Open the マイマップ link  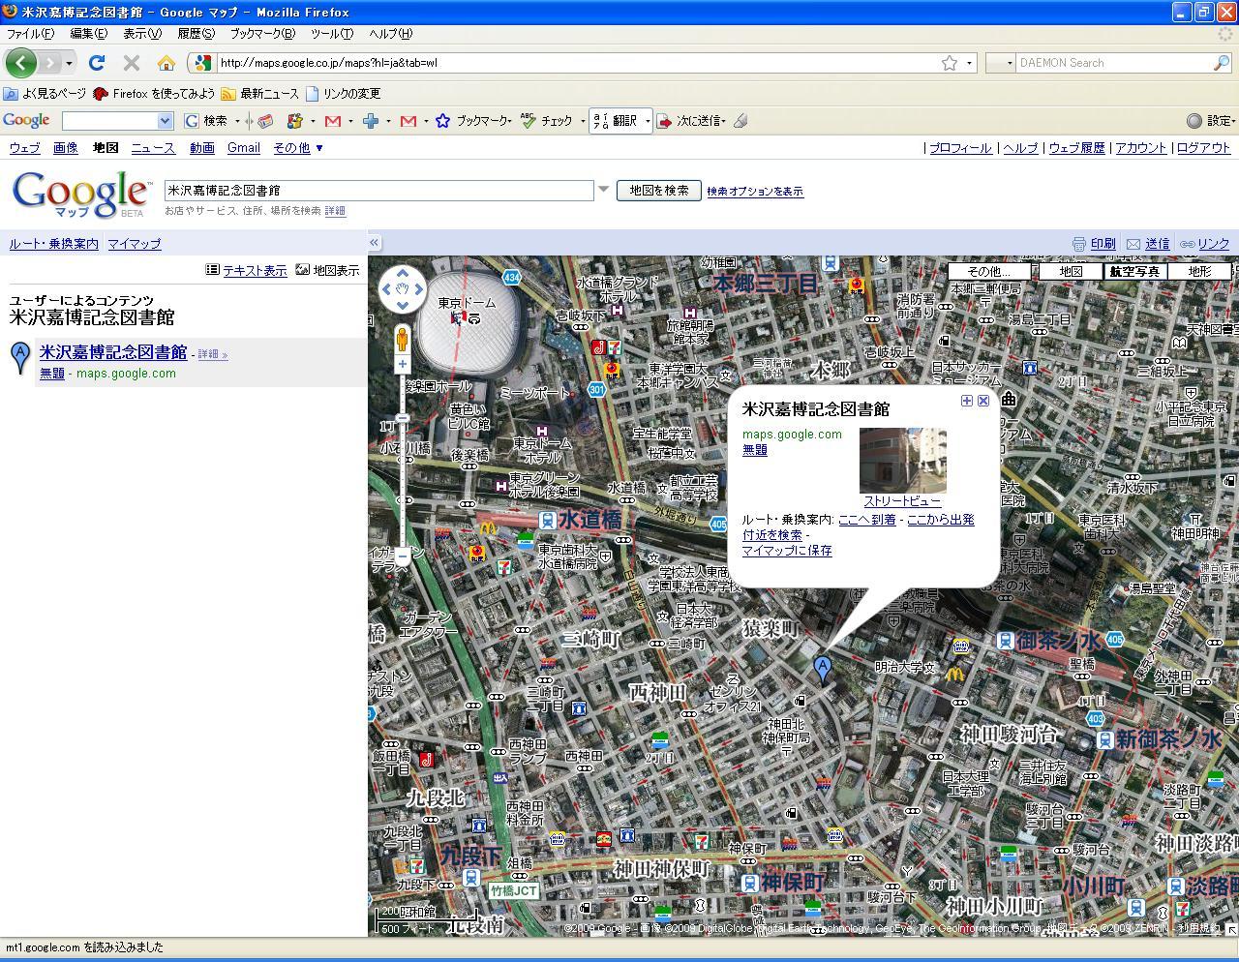click(x=134, y=244)
